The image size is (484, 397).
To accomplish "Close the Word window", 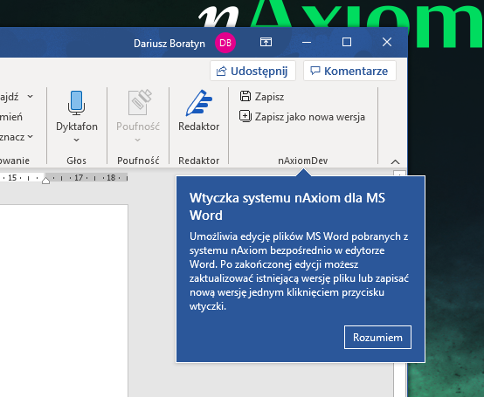I will tap(387, 42).
